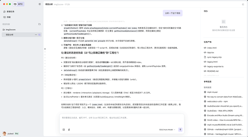Viewport: 248px width, 137px height.
Task: Click the highlighted message outline dot
Action: tap(45, 49)
